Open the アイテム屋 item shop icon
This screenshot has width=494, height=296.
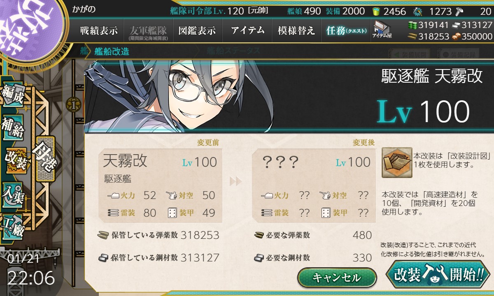[x=382, y=30]
